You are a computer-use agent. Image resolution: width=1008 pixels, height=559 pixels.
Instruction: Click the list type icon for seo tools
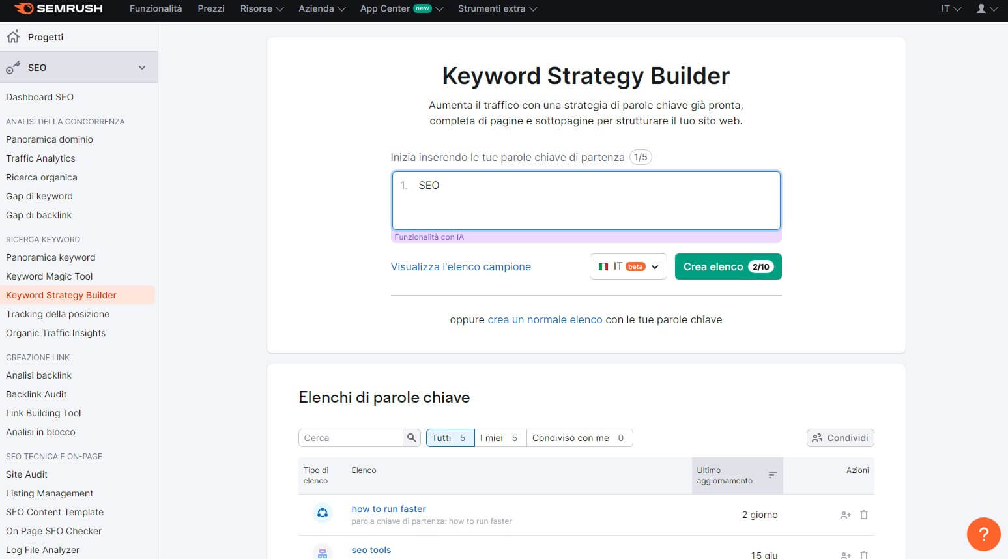tap(323, 552)
